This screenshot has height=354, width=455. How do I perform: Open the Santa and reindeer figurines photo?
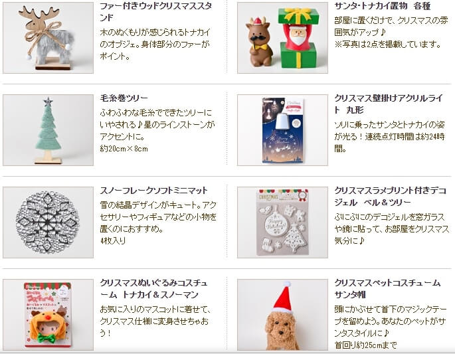tap(282, 38)
